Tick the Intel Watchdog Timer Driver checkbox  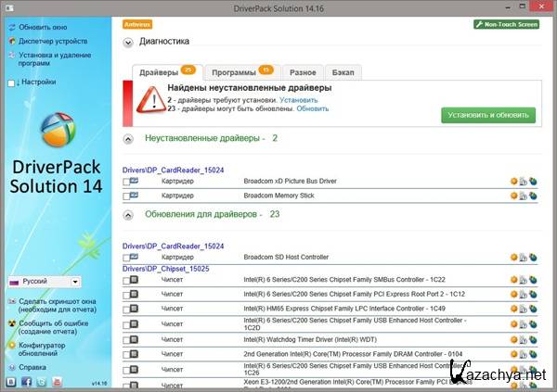(x=126, y=339)
